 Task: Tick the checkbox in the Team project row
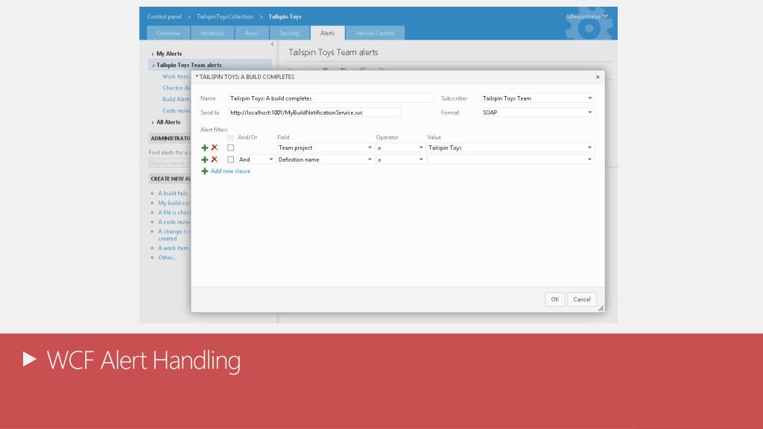pyautogui.click(x=231, y=148)
